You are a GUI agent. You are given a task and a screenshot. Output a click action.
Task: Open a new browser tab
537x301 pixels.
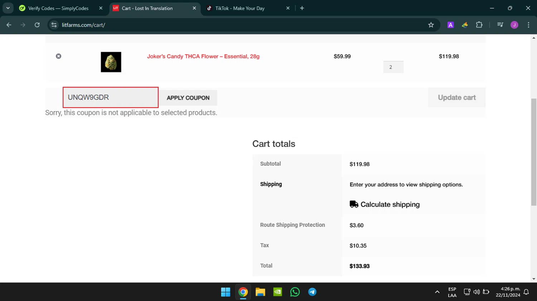point(302,8)
